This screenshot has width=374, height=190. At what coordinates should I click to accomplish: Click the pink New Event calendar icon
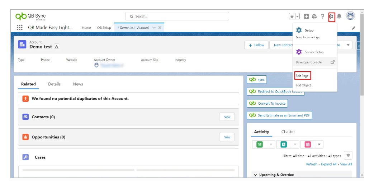pos(308,144)
